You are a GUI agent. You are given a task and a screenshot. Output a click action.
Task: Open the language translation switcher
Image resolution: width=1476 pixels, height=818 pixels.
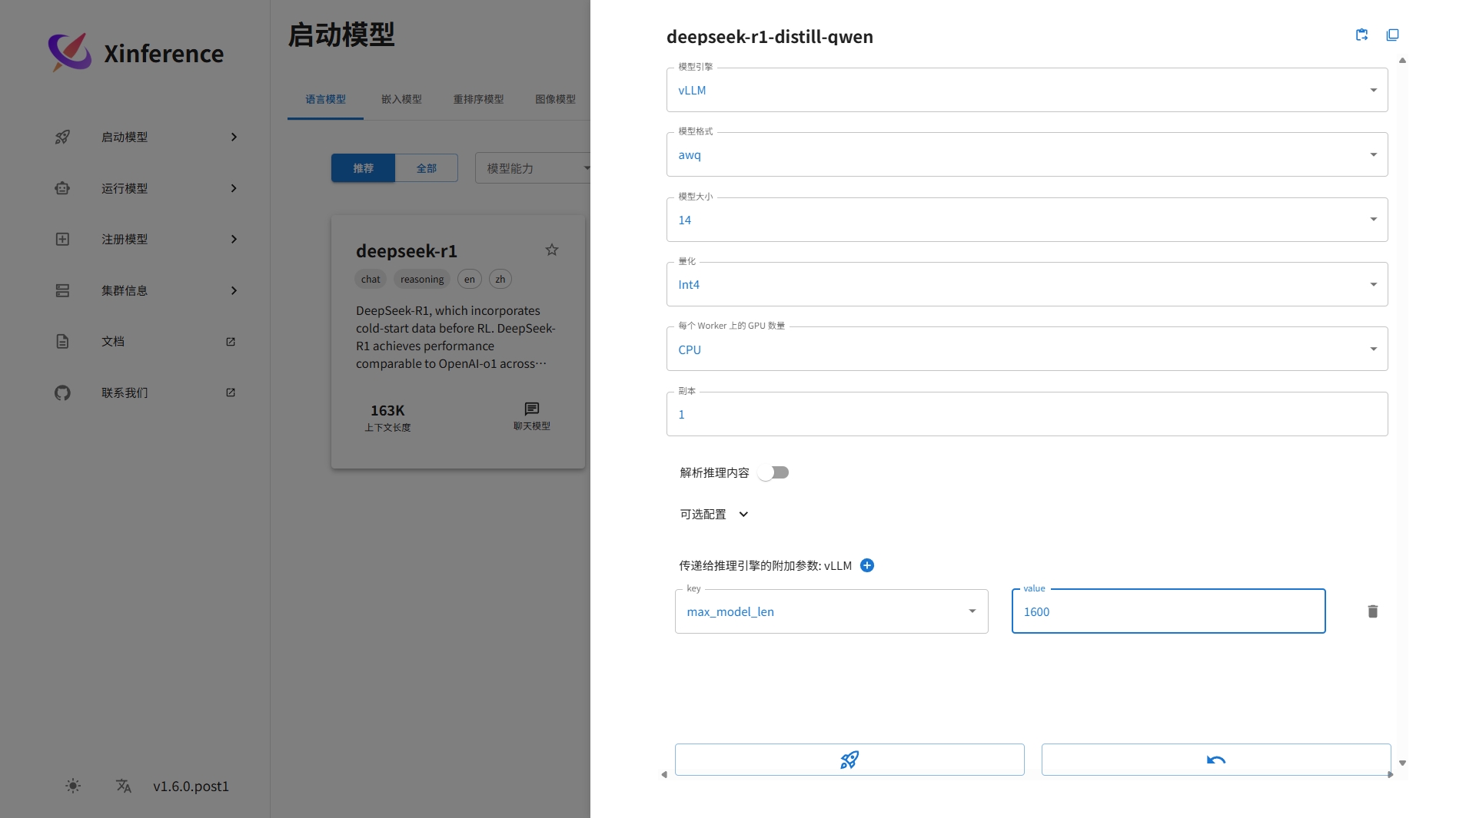tap(124, 786)
